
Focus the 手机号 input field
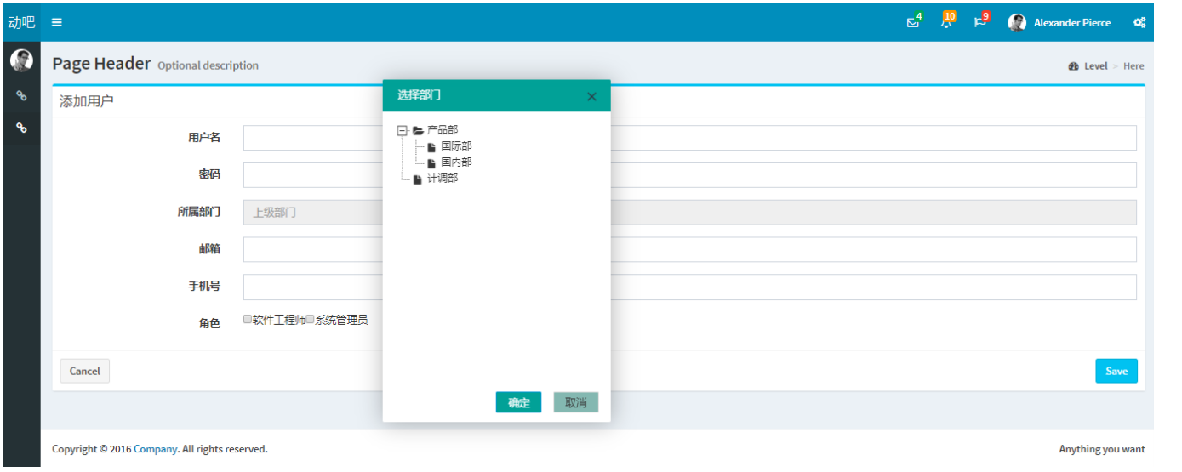690,287
